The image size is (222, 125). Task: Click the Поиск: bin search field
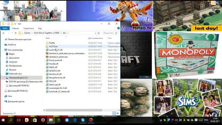pyautogui.click(x=110, y=33)
